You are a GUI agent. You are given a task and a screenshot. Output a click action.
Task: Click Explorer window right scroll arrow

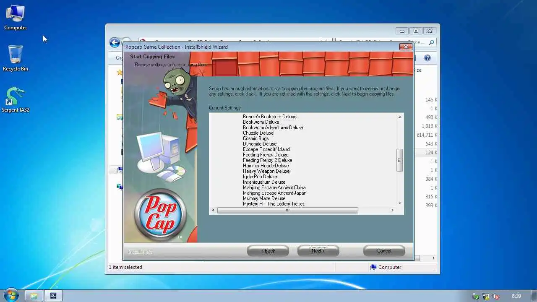433,258
